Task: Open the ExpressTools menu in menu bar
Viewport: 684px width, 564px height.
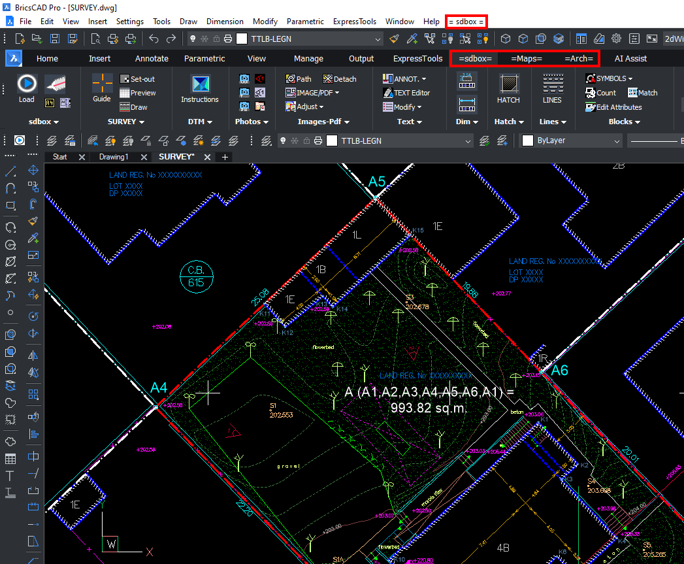Action: point(354,22)
